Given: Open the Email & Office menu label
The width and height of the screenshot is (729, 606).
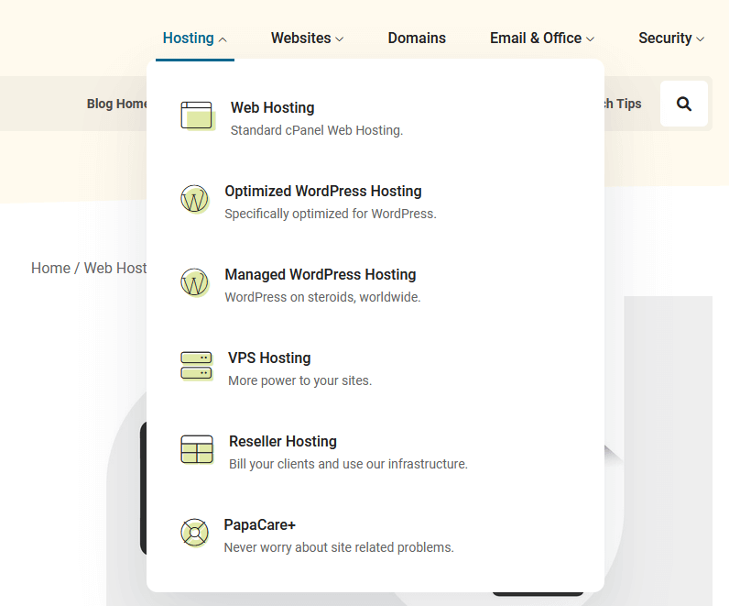Looking at the screenshot, I should [536, 39].
